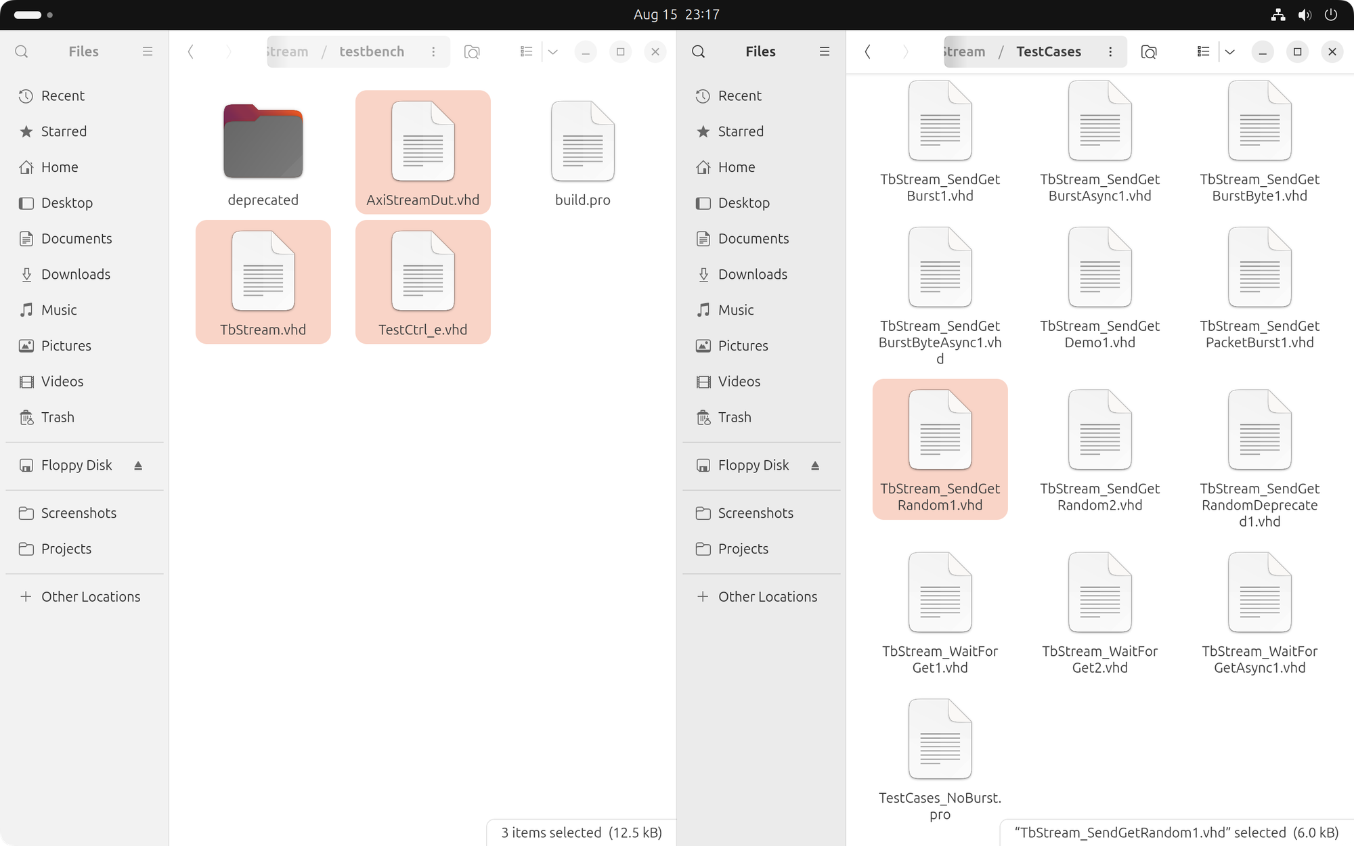Select Downloads in left sidebar
Screen dimensions: 1354x846
coord(75,274)
